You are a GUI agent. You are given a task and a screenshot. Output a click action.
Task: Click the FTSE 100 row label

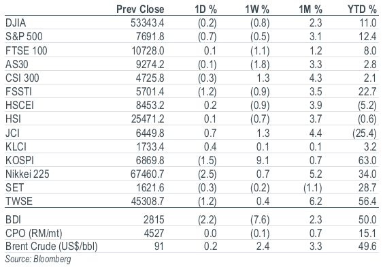pyautogui.click(x=26, y=51)
